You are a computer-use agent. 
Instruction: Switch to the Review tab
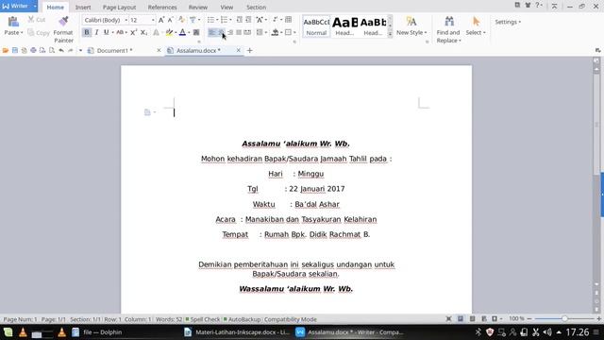coord(198,8)
